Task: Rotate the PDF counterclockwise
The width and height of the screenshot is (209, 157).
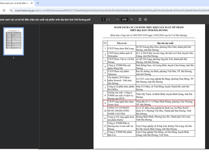Action: click(146, 19)
